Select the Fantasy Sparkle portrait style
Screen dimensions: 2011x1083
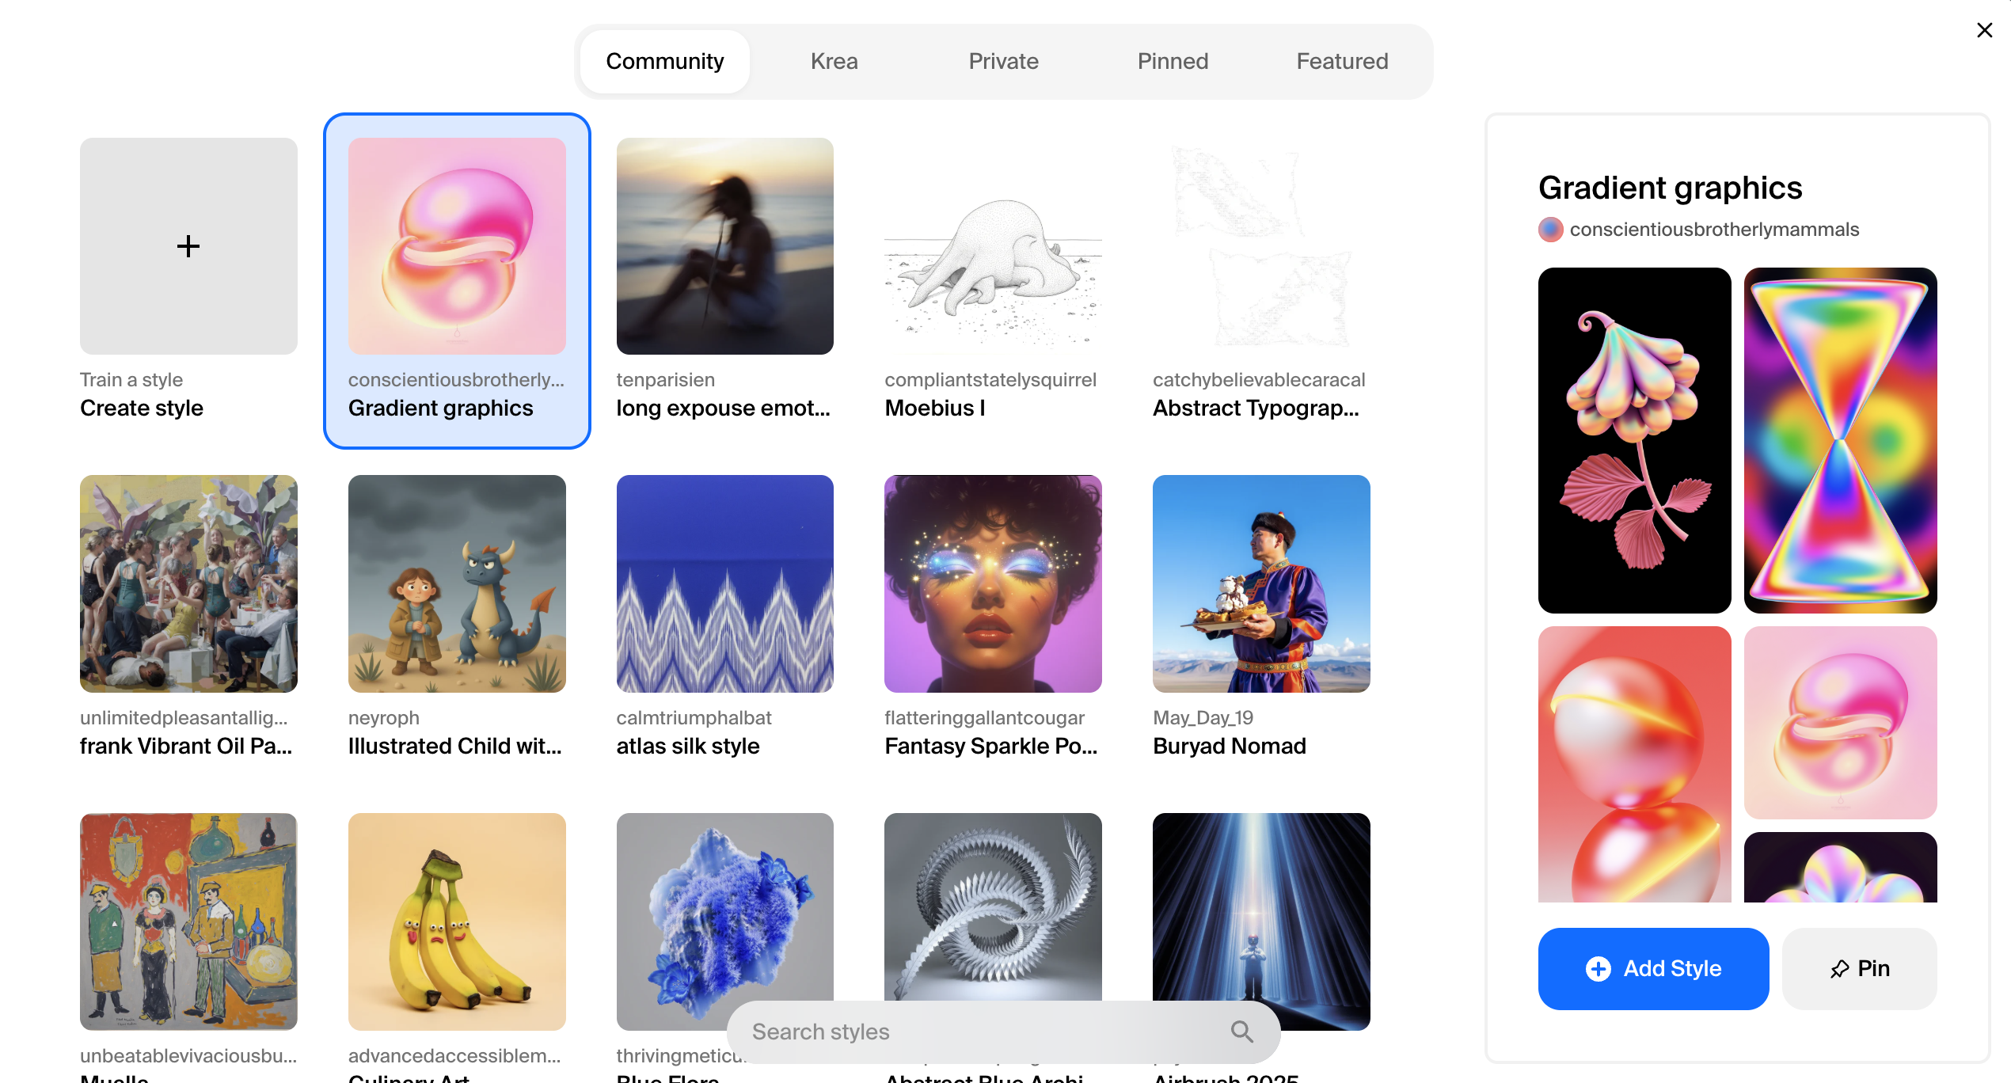click(993, 583)
